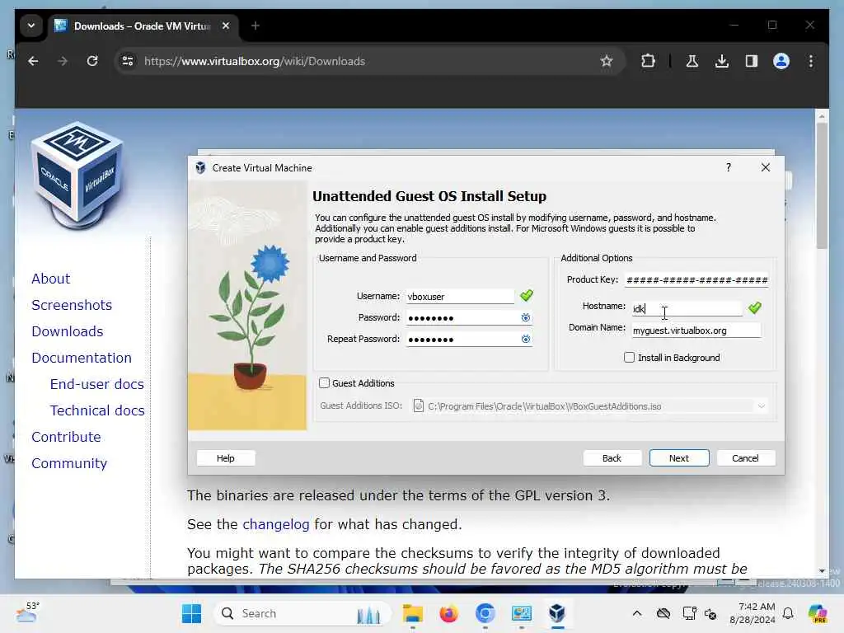Open Chrome Labs flask icon
Viewport: 844px width, 633px height.
692,61
